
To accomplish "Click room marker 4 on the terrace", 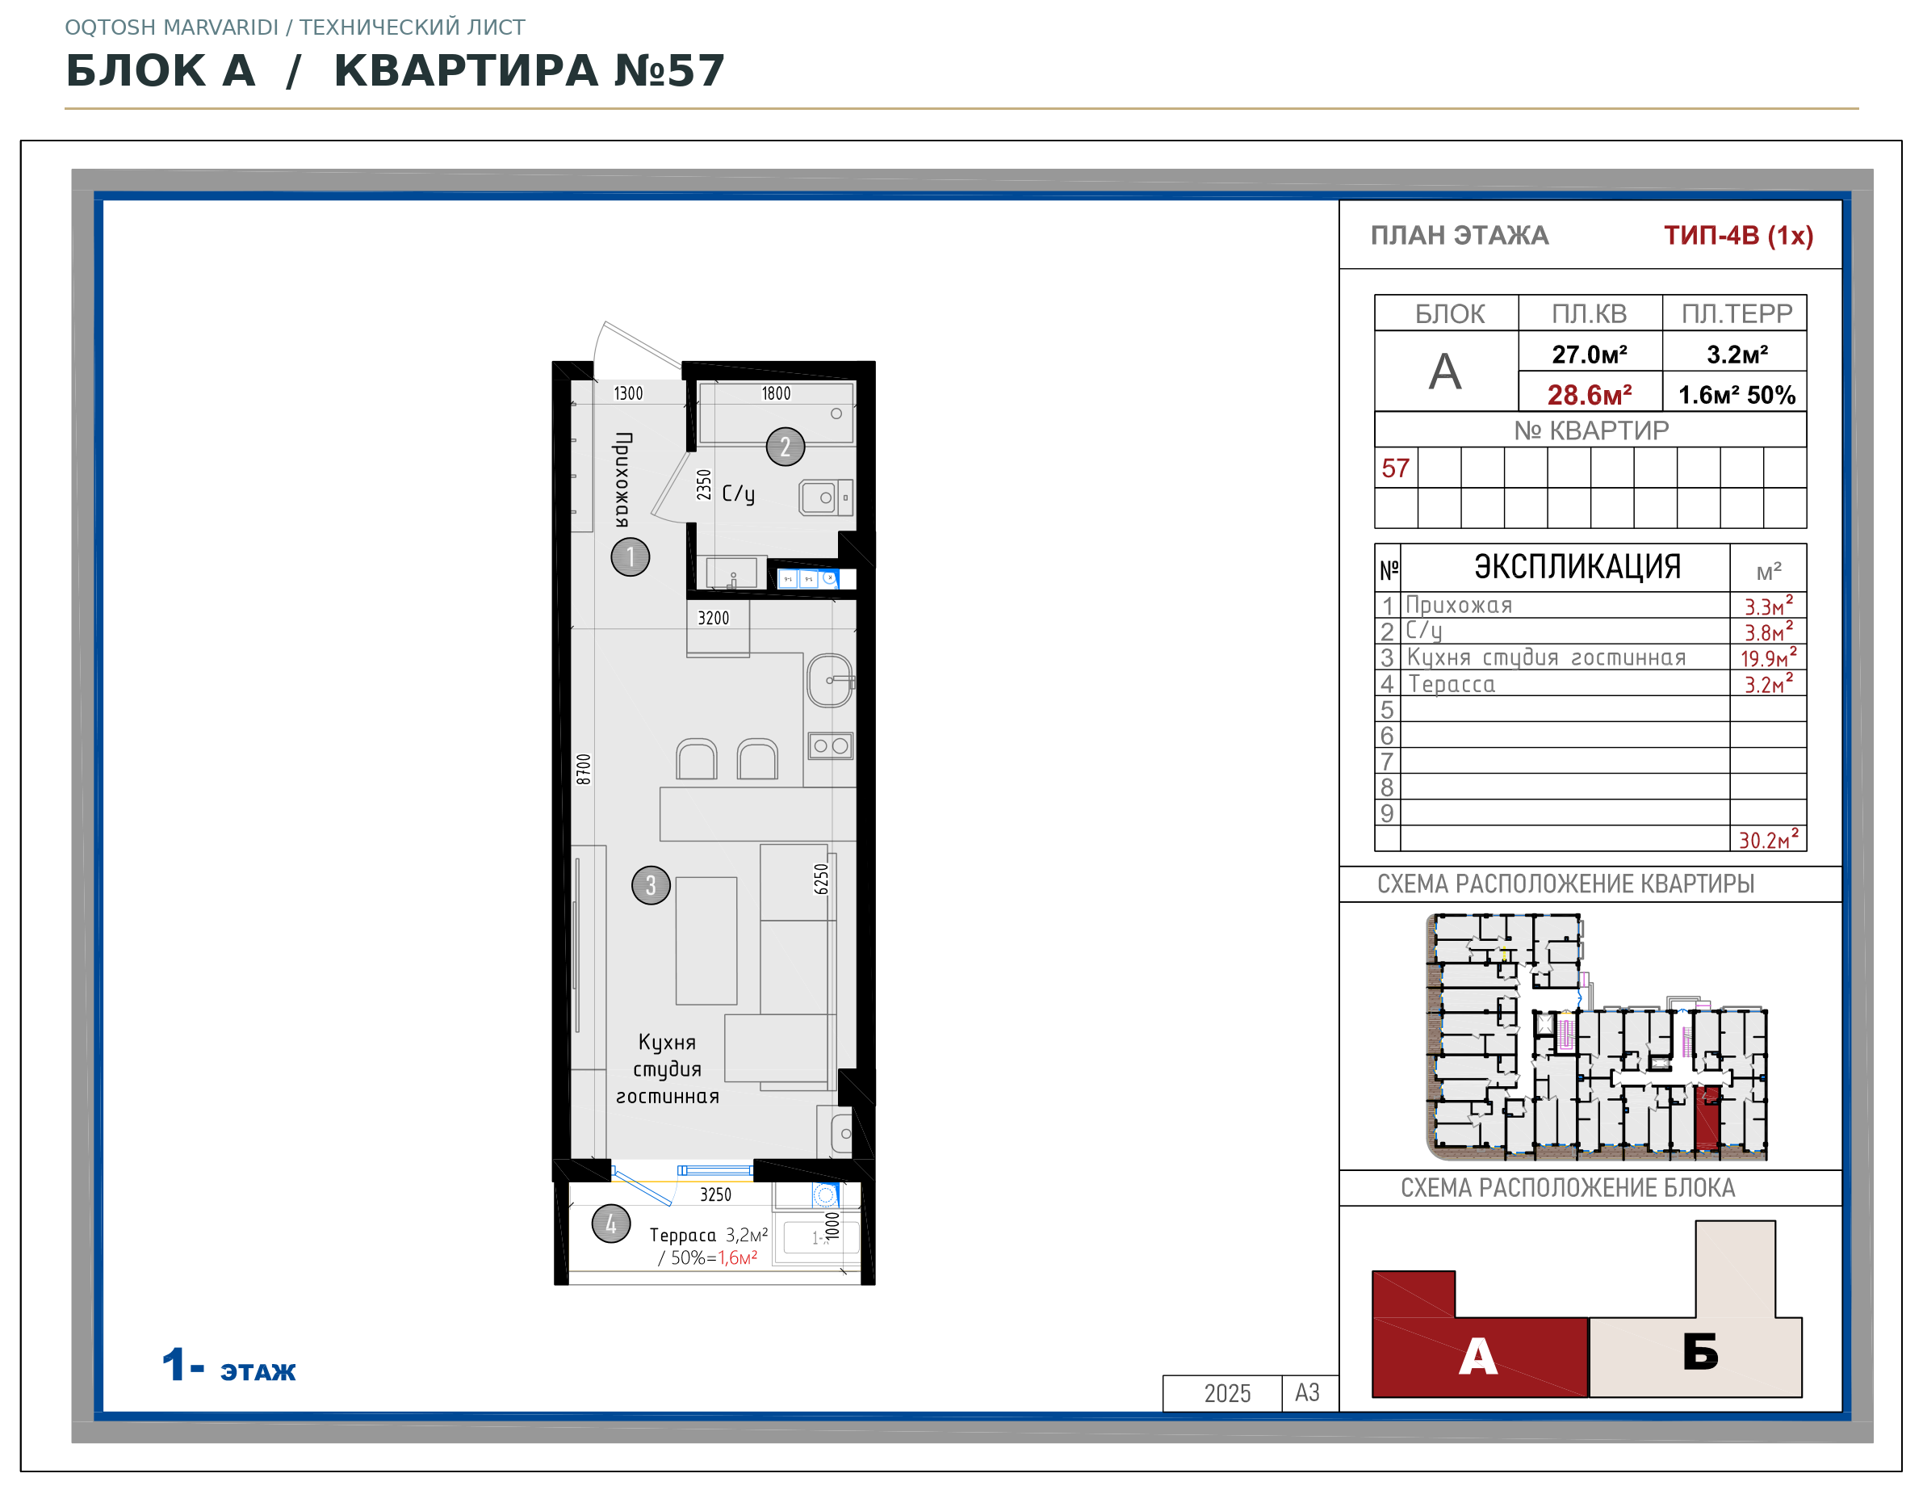I will (611, 1224).
